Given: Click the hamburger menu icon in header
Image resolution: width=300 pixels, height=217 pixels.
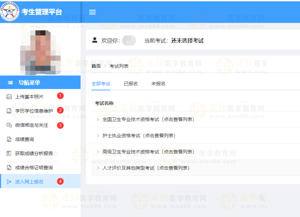Looking at the screenshot, I should pyautogui.click(x=92, y=12).
